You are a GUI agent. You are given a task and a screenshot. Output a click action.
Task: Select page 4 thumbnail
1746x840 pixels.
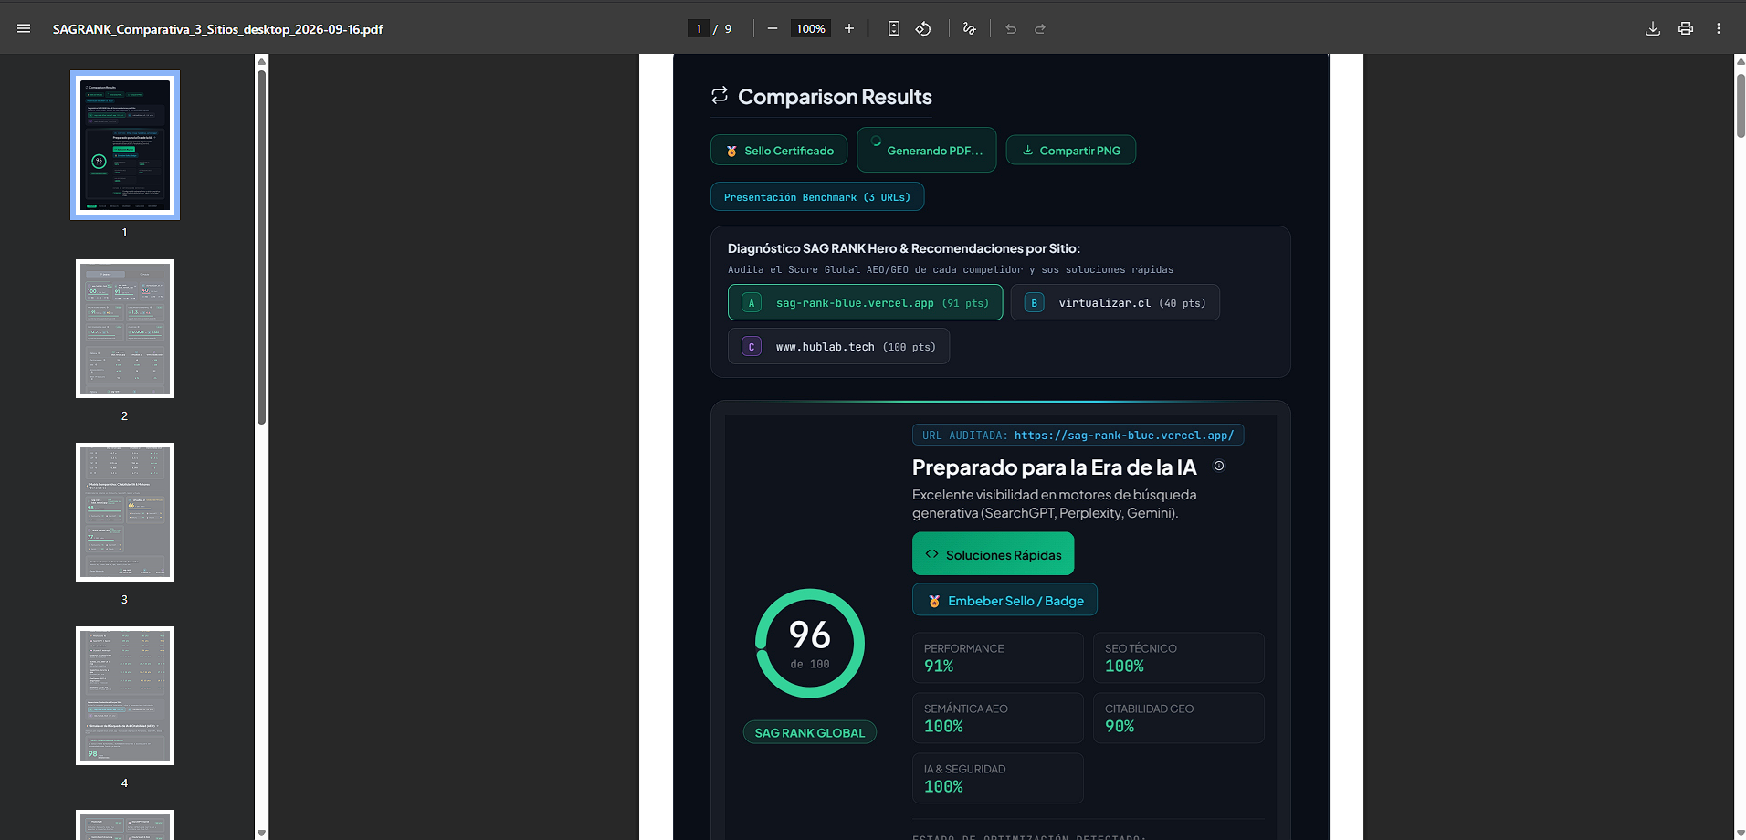pyautogui.click(x=125, y=696)
